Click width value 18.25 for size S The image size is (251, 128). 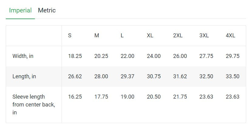[75, 56]
